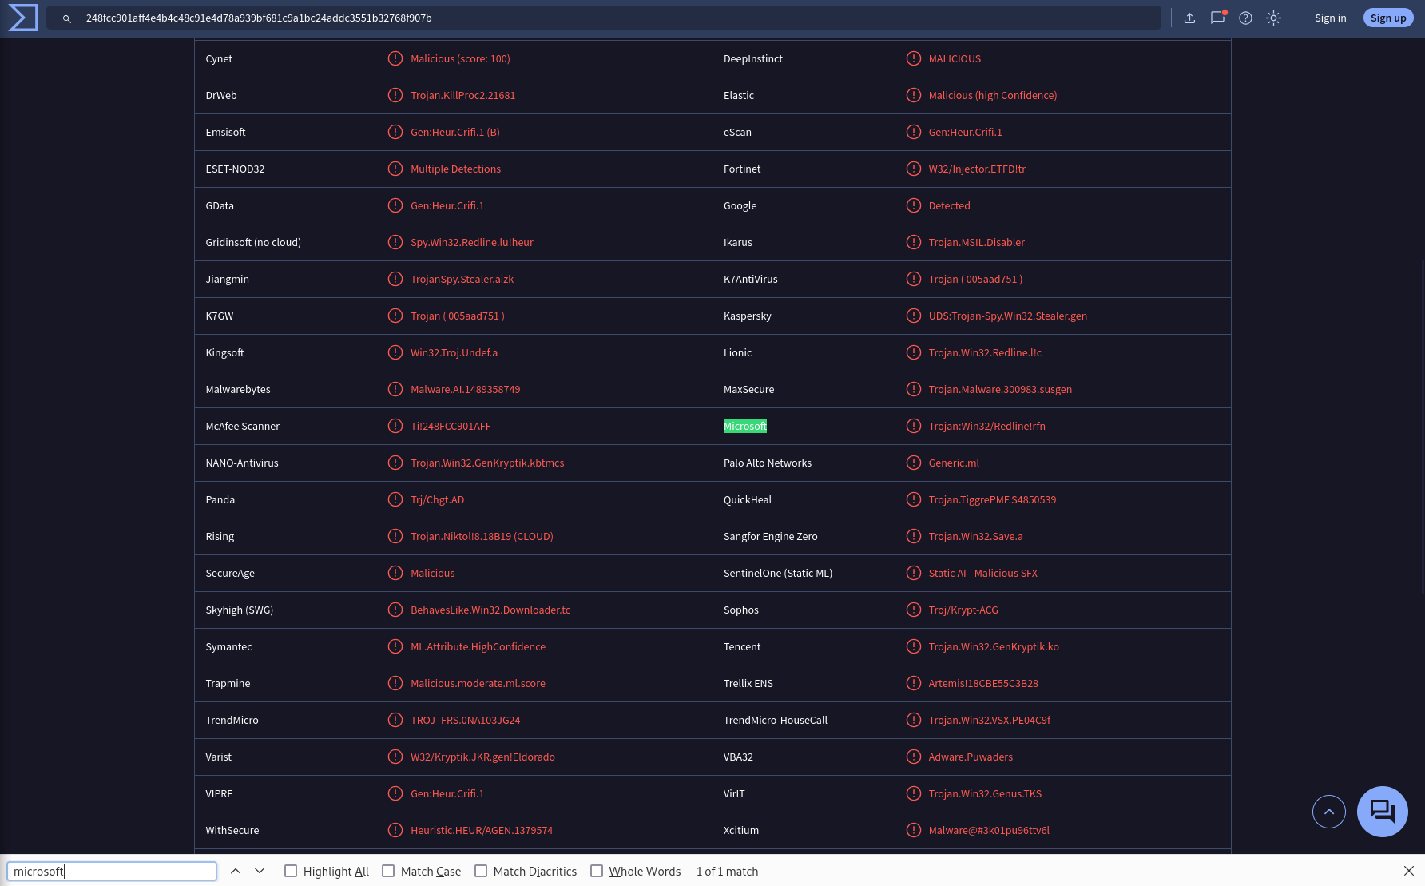Tick the Match Diacritics checkbox
The width and height of the screenshot is (1425, 886).
481,871
